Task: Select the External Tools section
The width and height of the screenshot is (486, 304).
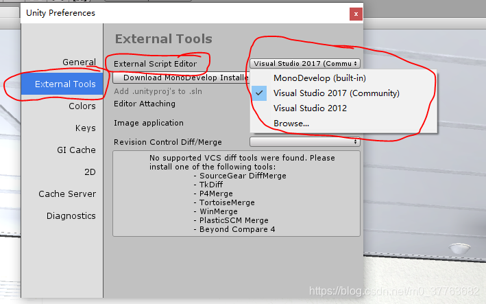Action: pos(62,84)
